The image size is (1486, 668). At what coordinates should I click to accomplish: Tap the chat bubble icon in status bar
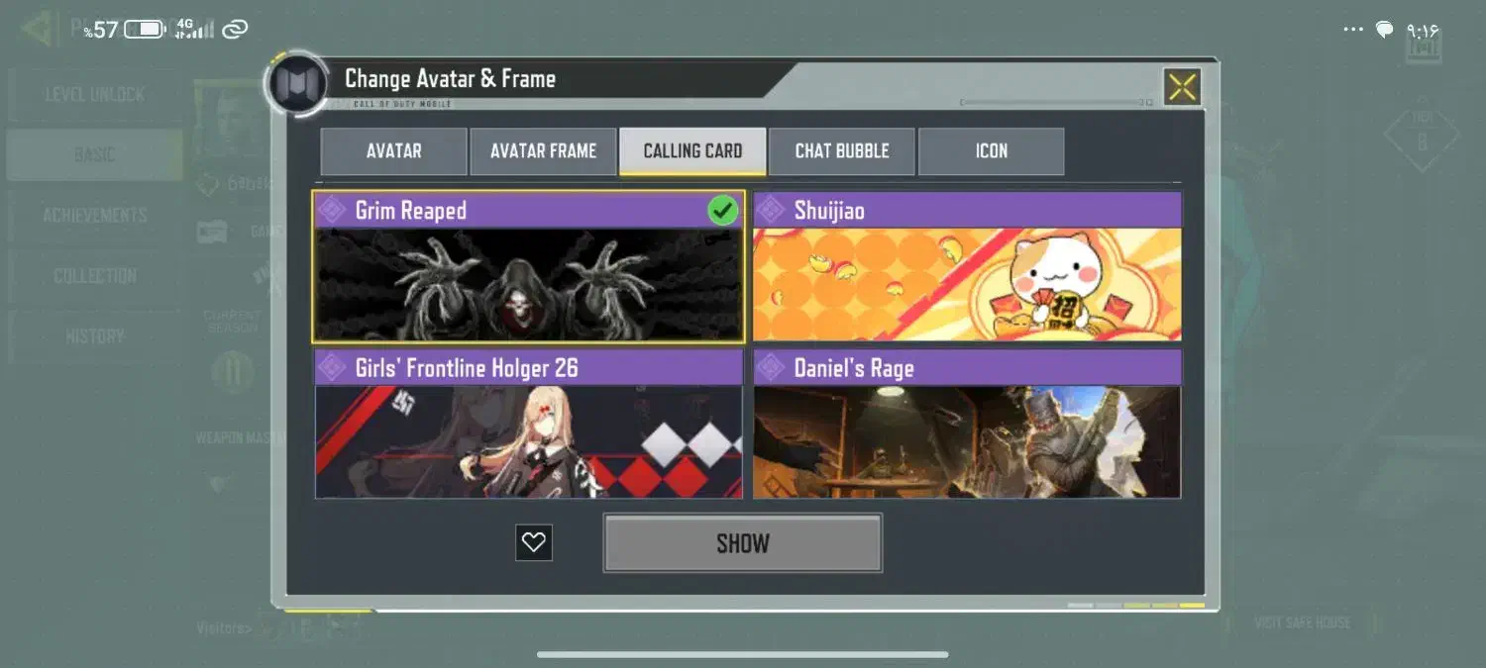point(1385,30)
